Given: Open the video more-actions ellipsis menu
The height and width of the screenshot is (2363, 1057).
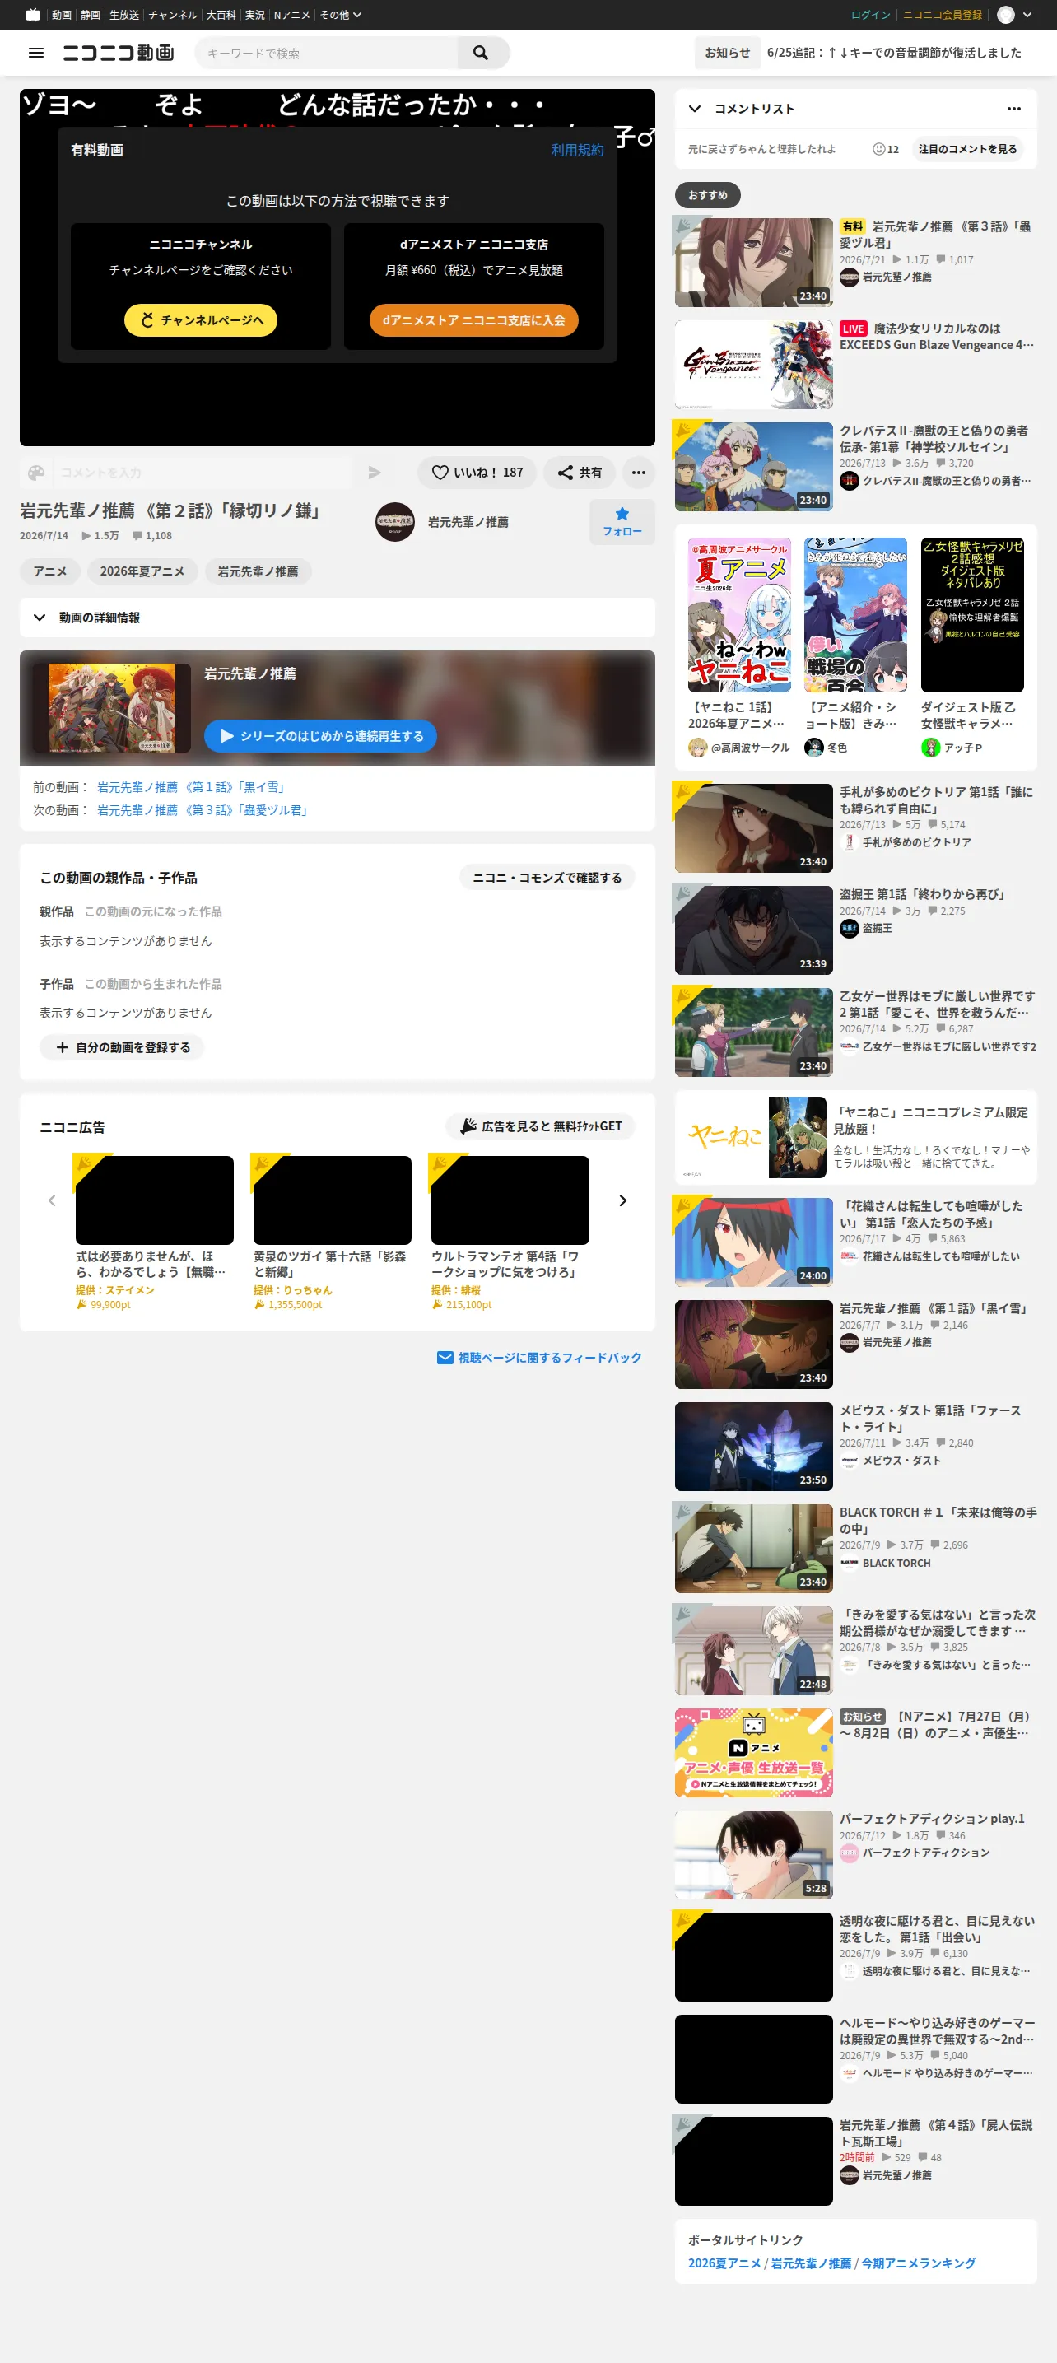Looking at the screenshot, I should [x=639, y=473].
